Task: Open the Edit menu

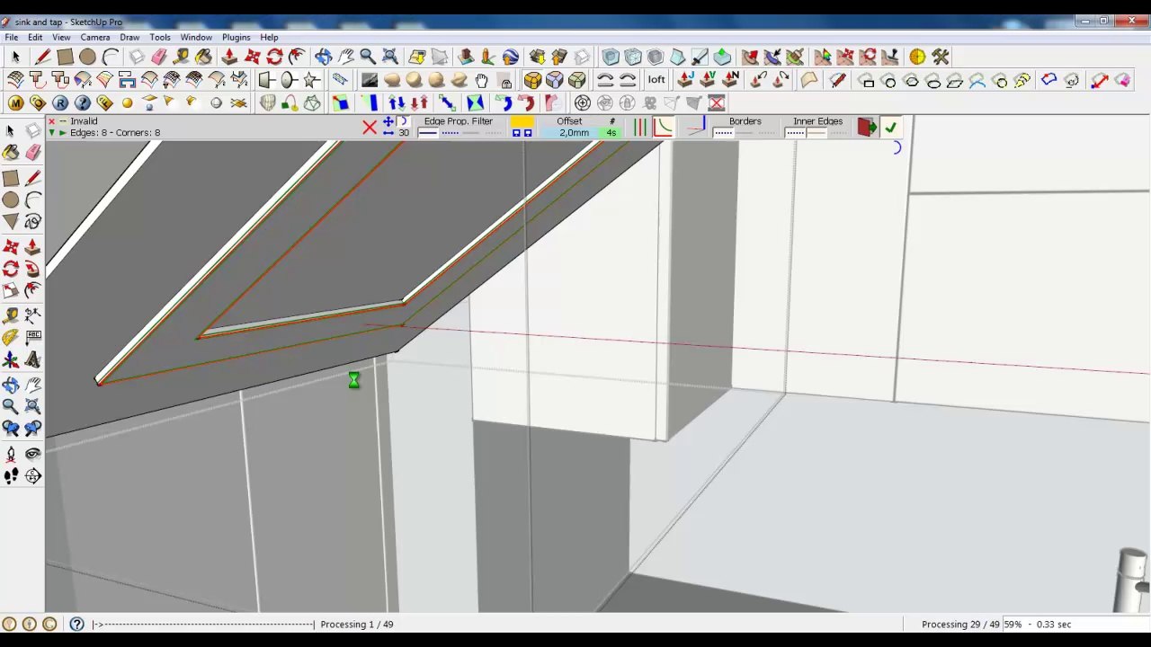Action: 35,38
